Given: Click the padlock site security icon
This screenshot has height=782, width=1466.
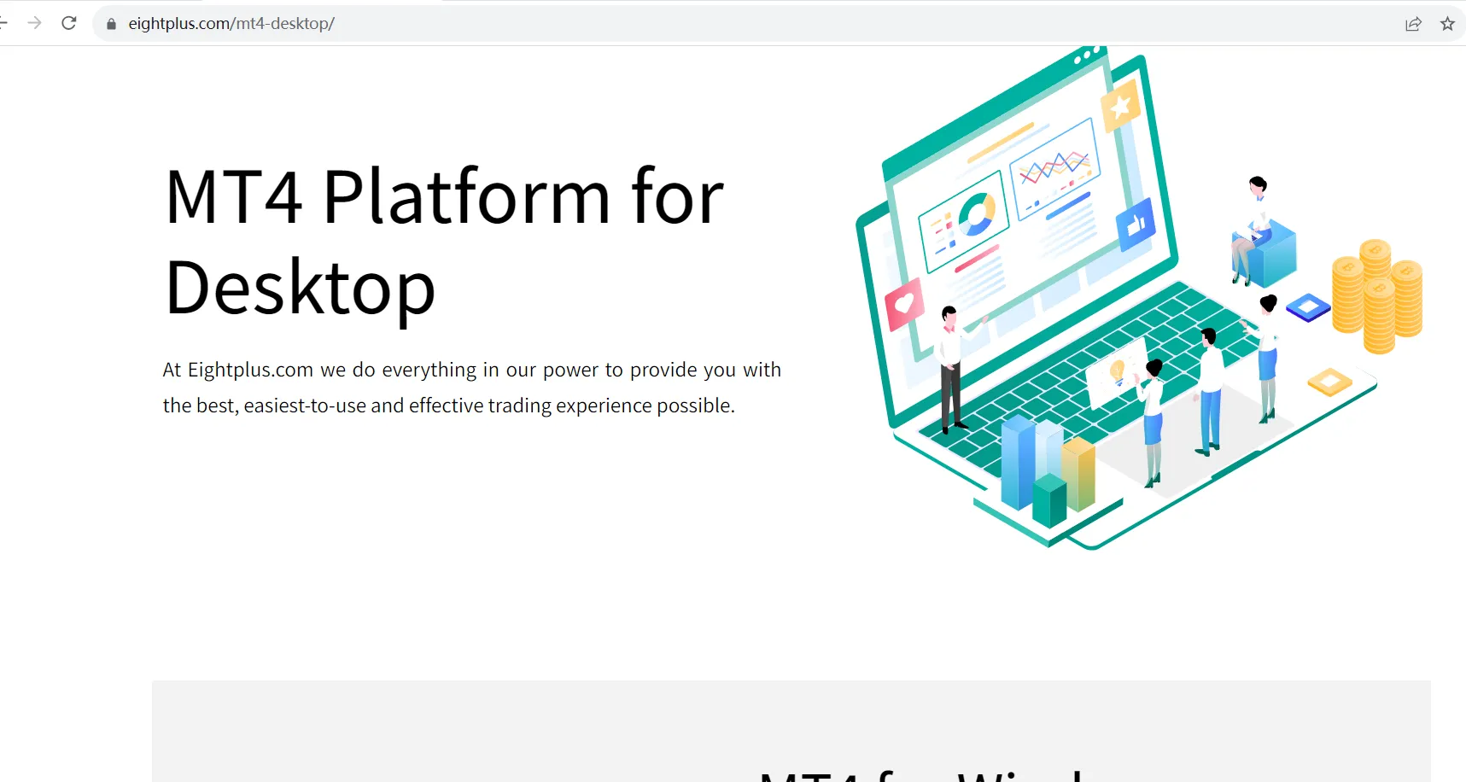Looking at the screenshot, I should click(111, 24).
